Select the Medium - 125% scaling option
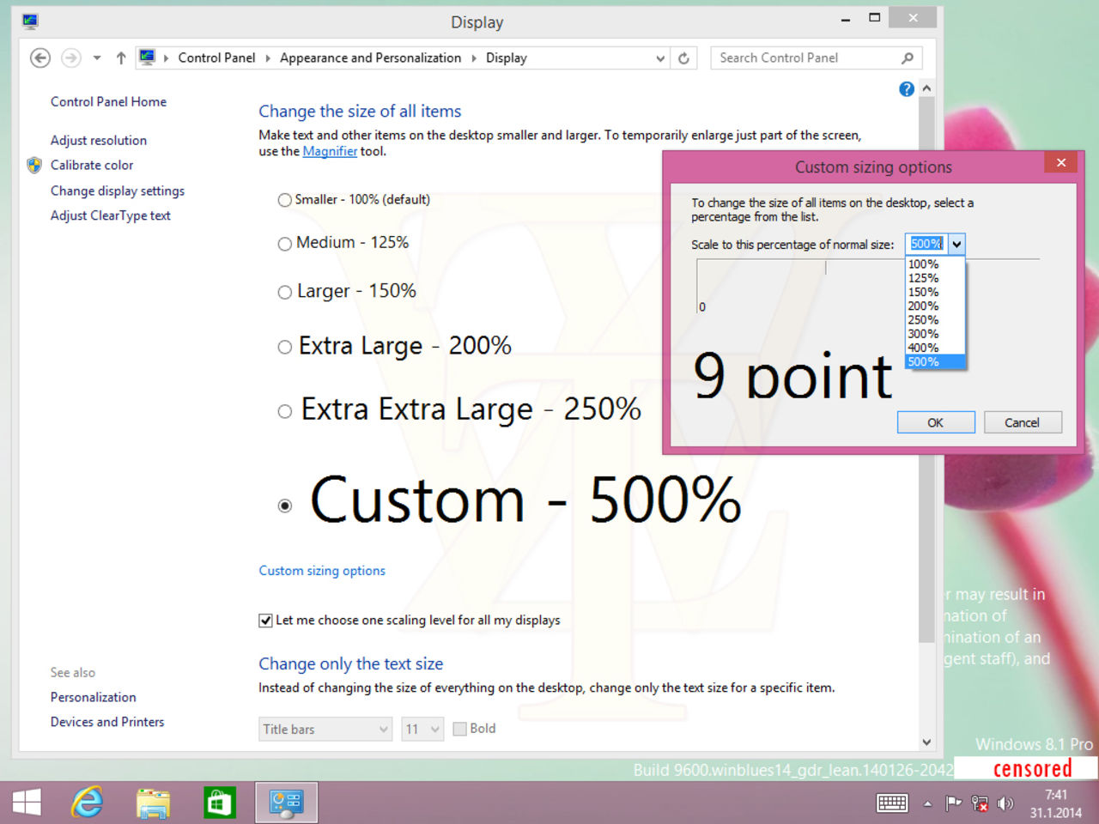The width and height of the screenshot is (1099, 824). click(x=284, y=244)
